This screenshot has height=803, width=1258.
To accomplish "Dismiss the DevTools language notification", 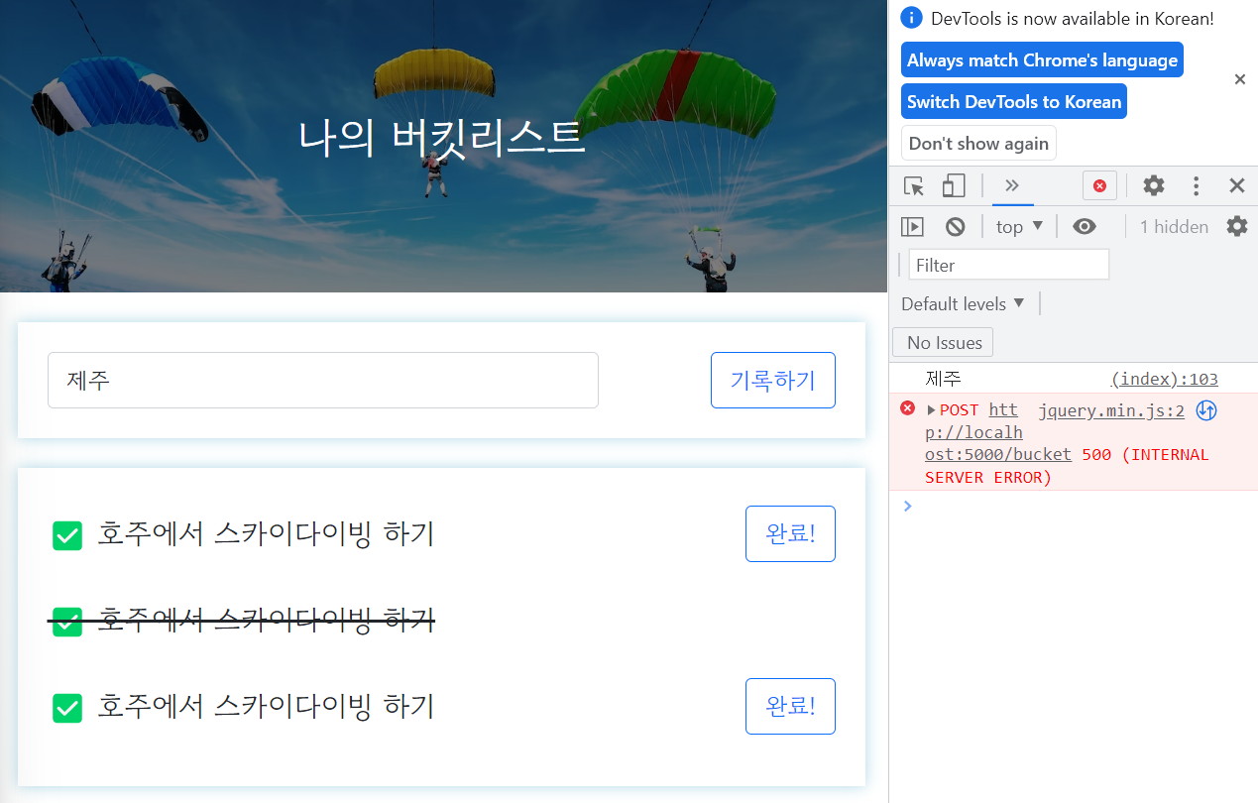I will [1239, 79].
